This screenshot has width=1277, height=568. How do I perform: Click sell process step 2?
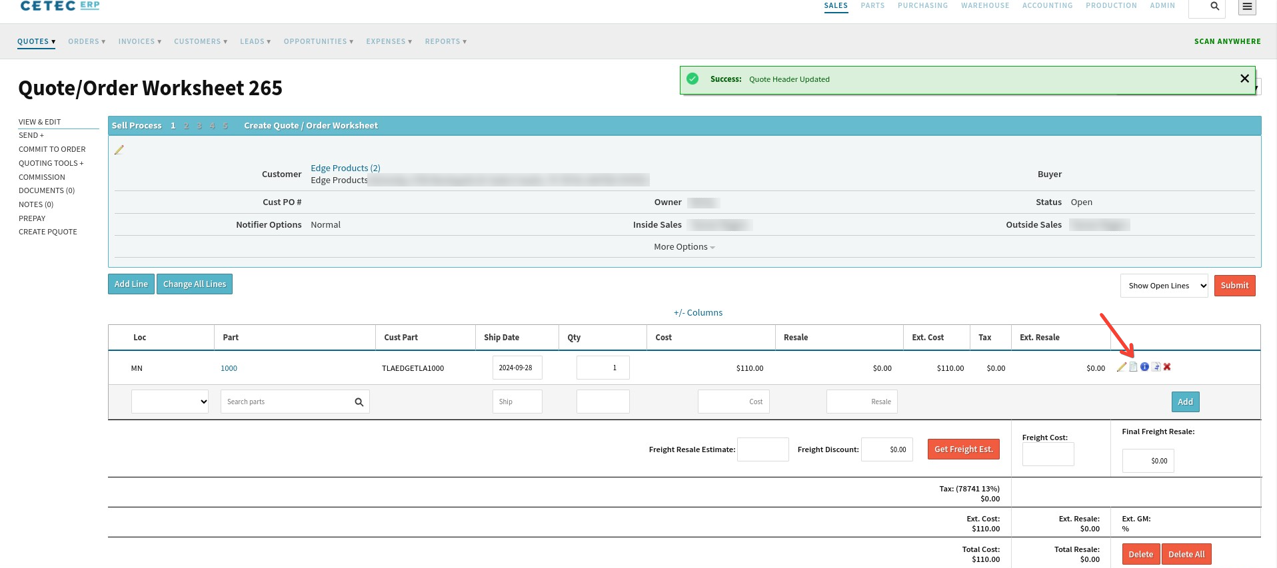tap(186, 125)
